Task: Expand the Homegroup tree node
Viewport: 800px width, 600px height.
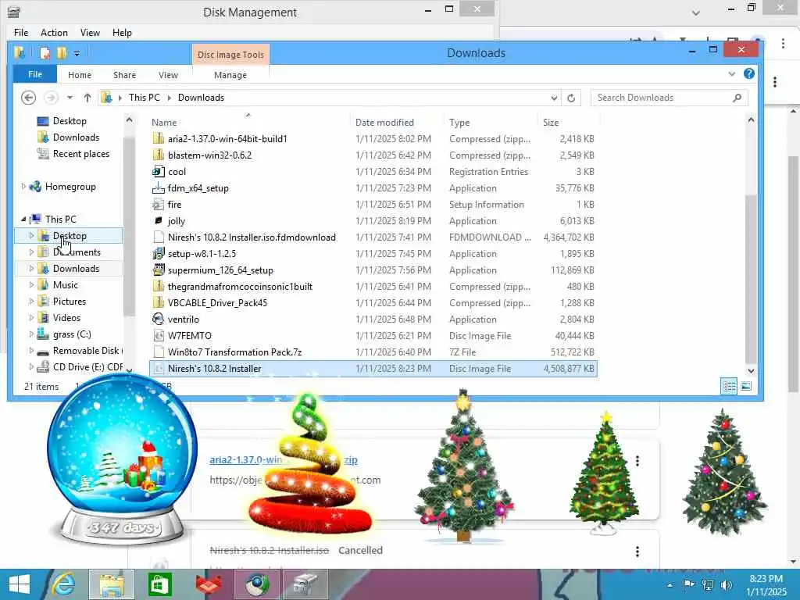Action: pos(23,187)
